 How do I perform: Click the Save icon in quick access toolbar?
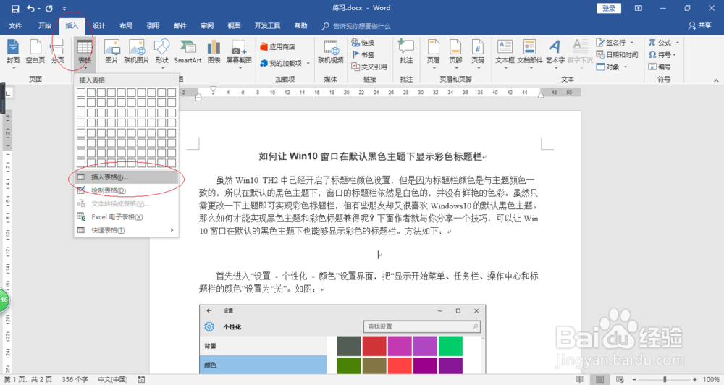point(14,8)
